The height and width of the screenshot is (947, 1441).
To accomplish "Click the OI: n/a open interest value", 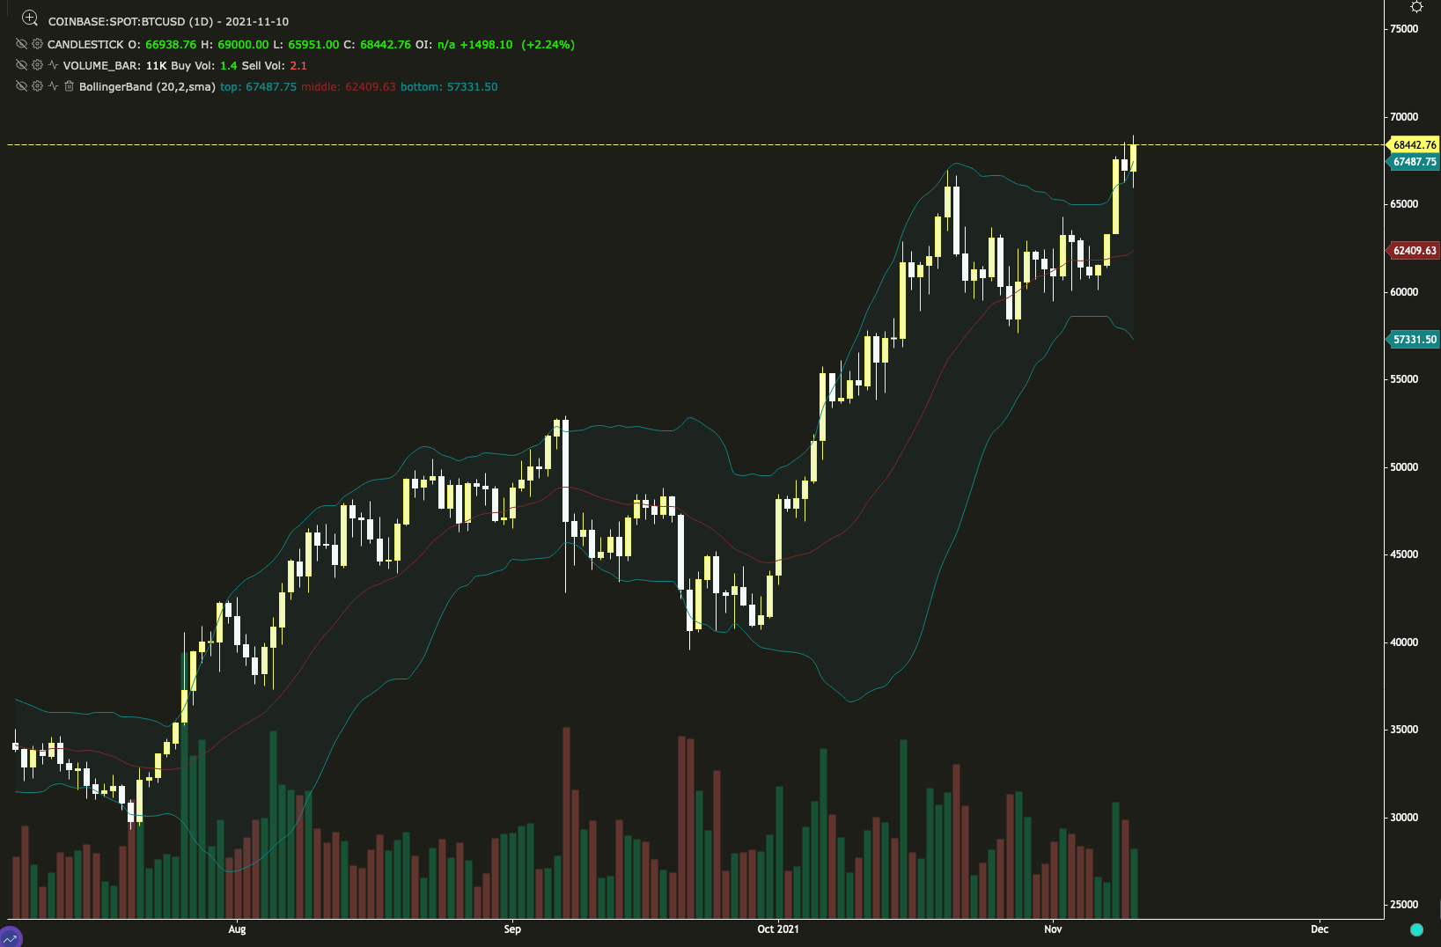I will (x=435, y=44).
